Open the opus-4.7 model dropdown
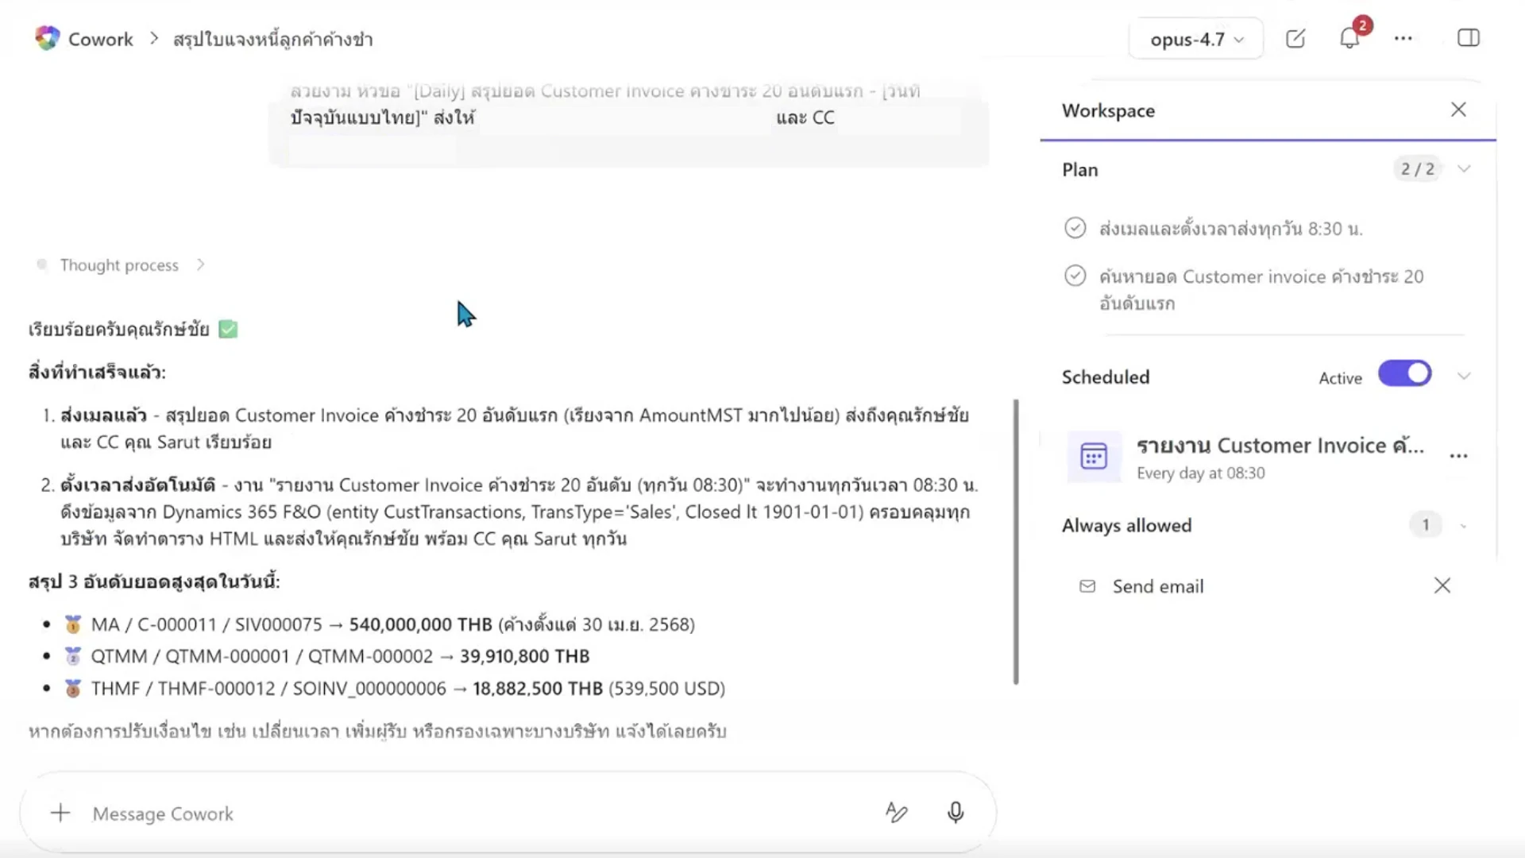The image size is (1525, 858). pos(1195,39)
